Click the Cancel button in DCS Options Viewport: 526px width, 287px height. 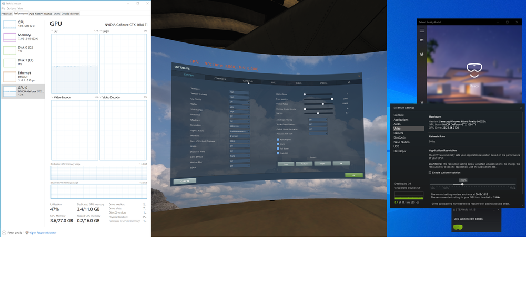[185, 181]
